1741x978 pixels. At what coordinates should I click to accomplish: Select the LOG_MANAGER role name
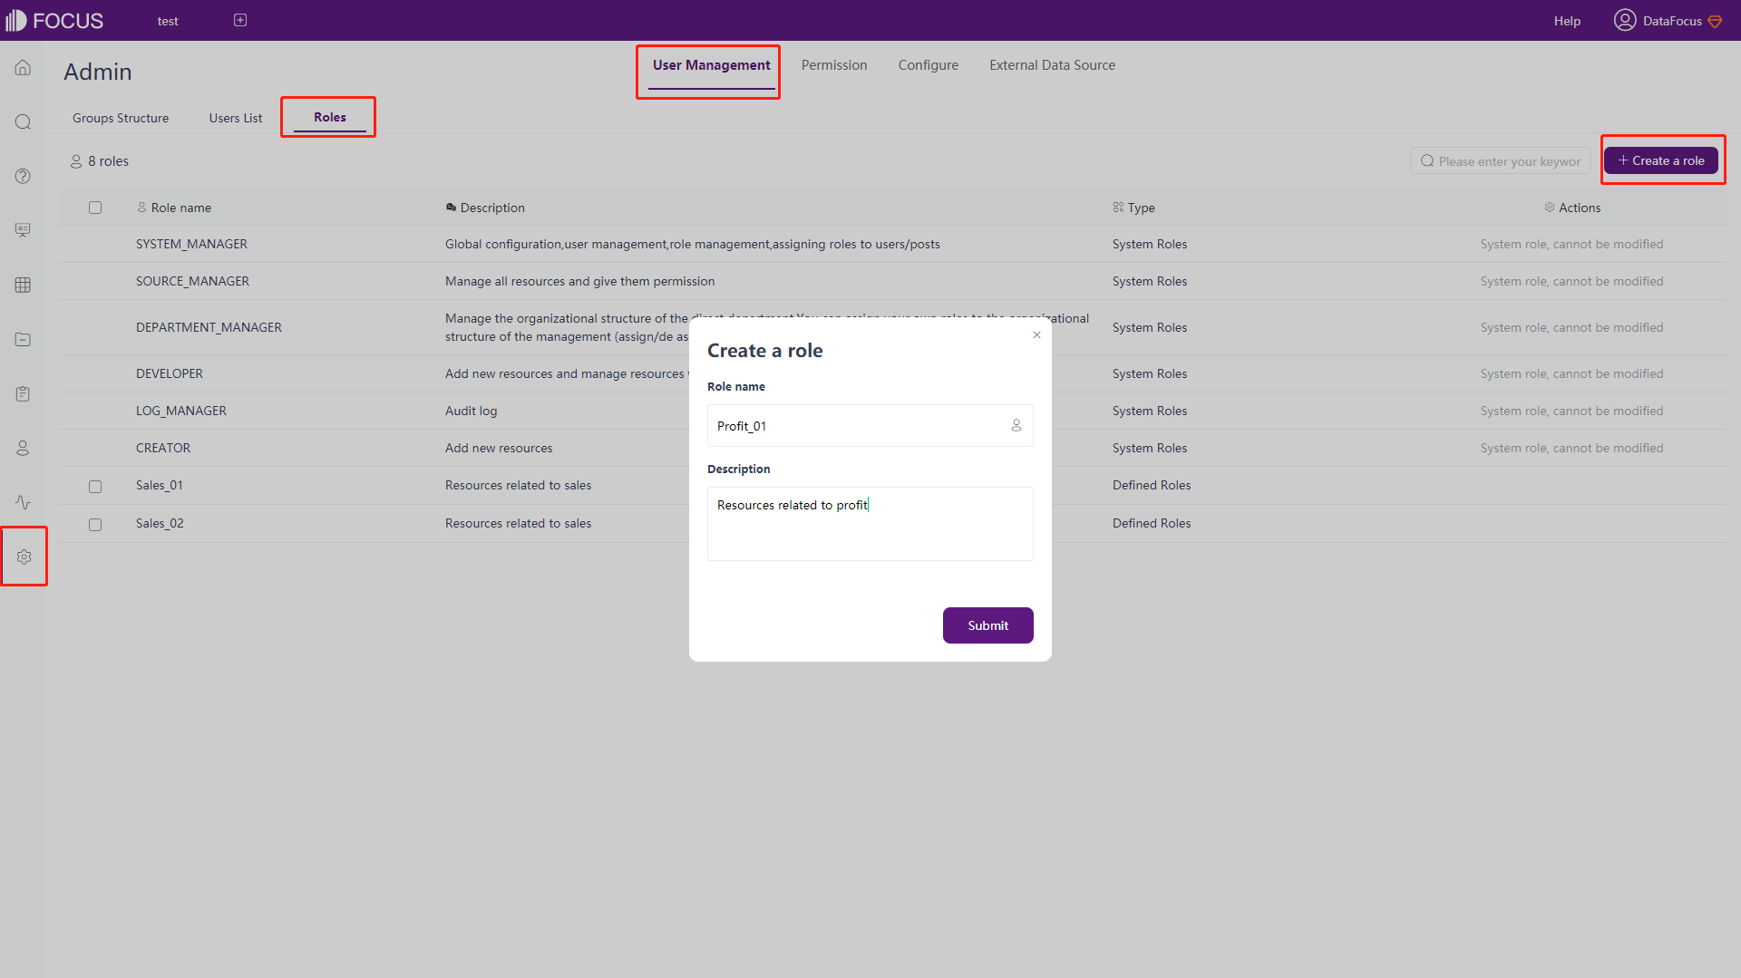[181, 411]
